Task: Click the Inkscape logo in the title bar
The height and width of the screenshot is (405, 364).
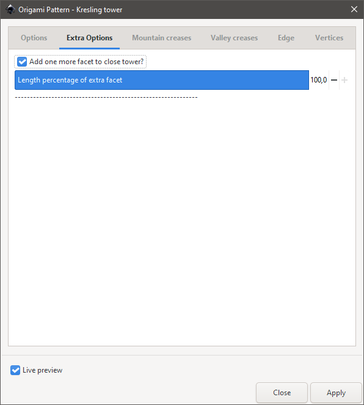Action: click(x=10, y=10)
